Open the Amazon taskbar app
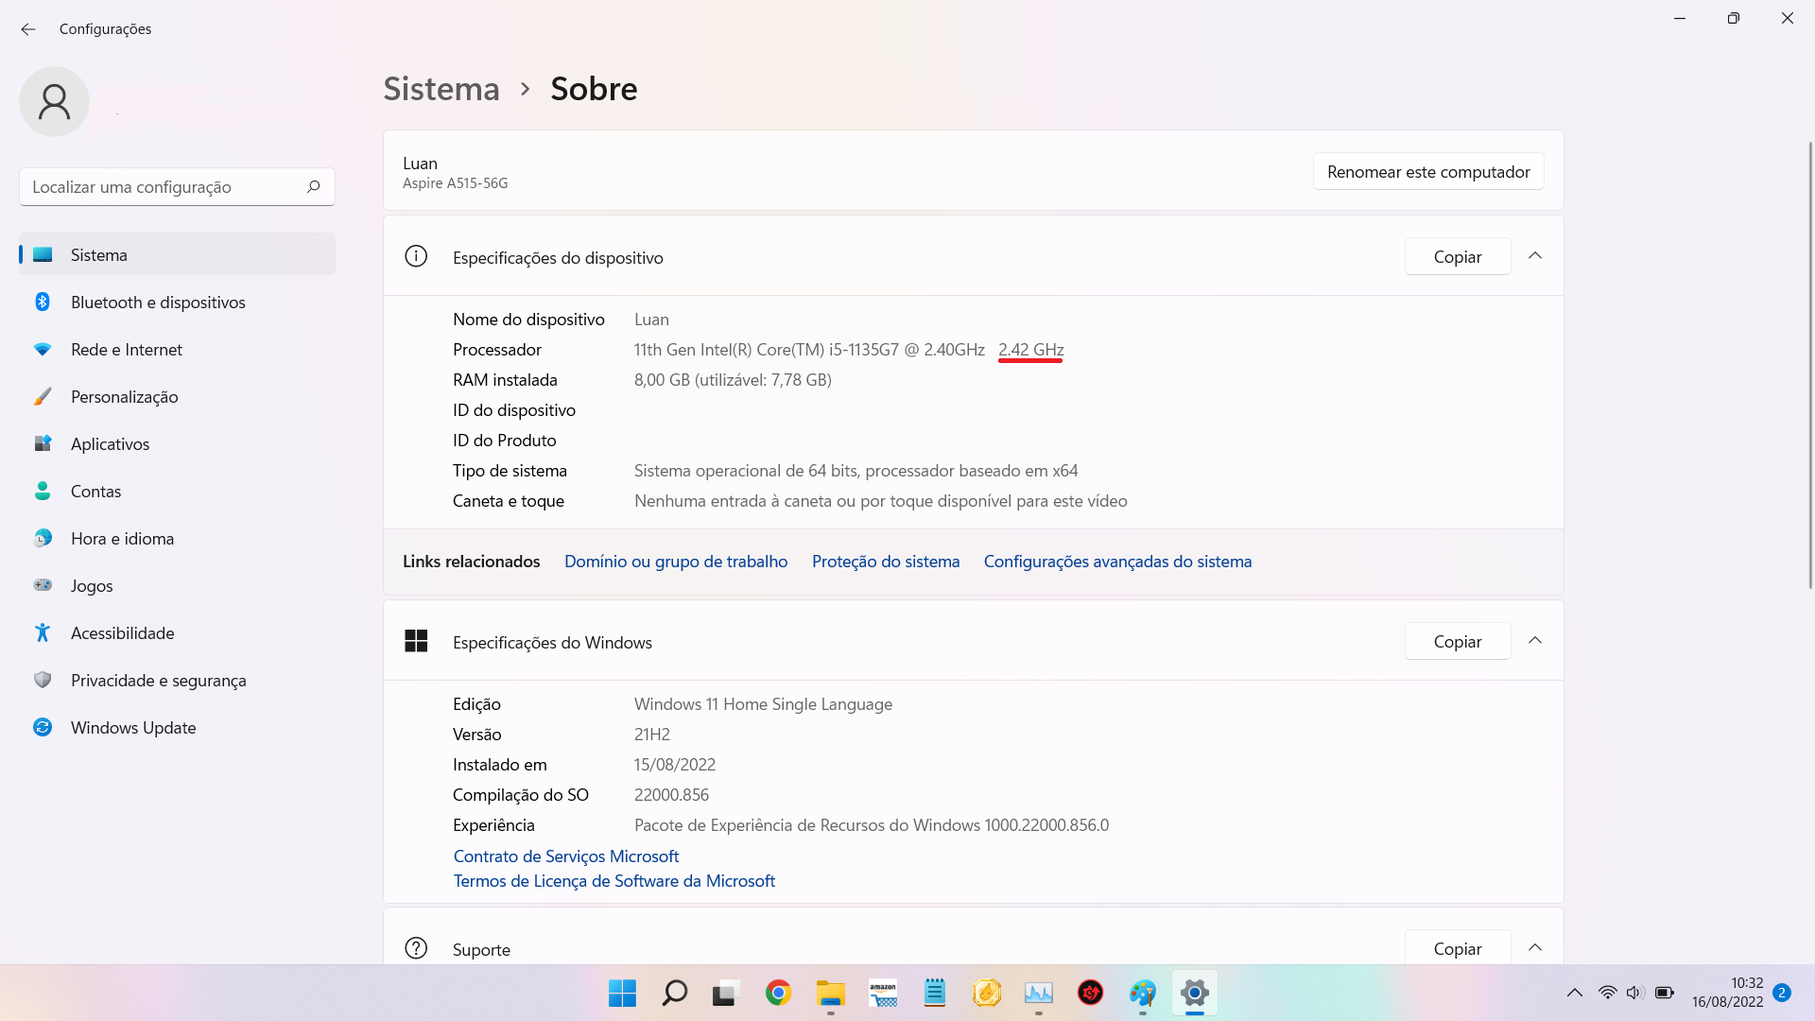 (x=882, y=993)
